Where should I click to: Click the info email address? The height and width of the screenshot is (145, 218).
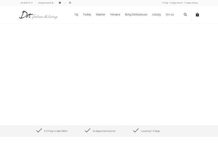click(x=46, y=3)
